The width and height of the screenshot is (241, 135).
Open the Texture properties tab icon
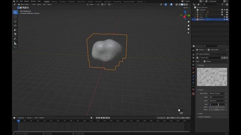click(193, 94)
